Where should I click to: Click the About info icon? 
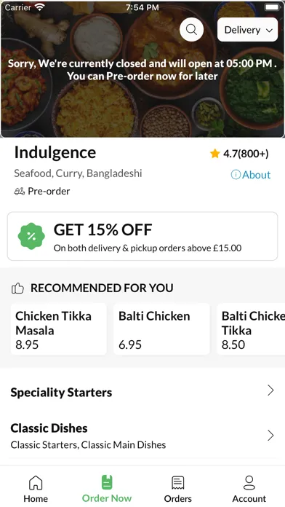click(236, 175)
